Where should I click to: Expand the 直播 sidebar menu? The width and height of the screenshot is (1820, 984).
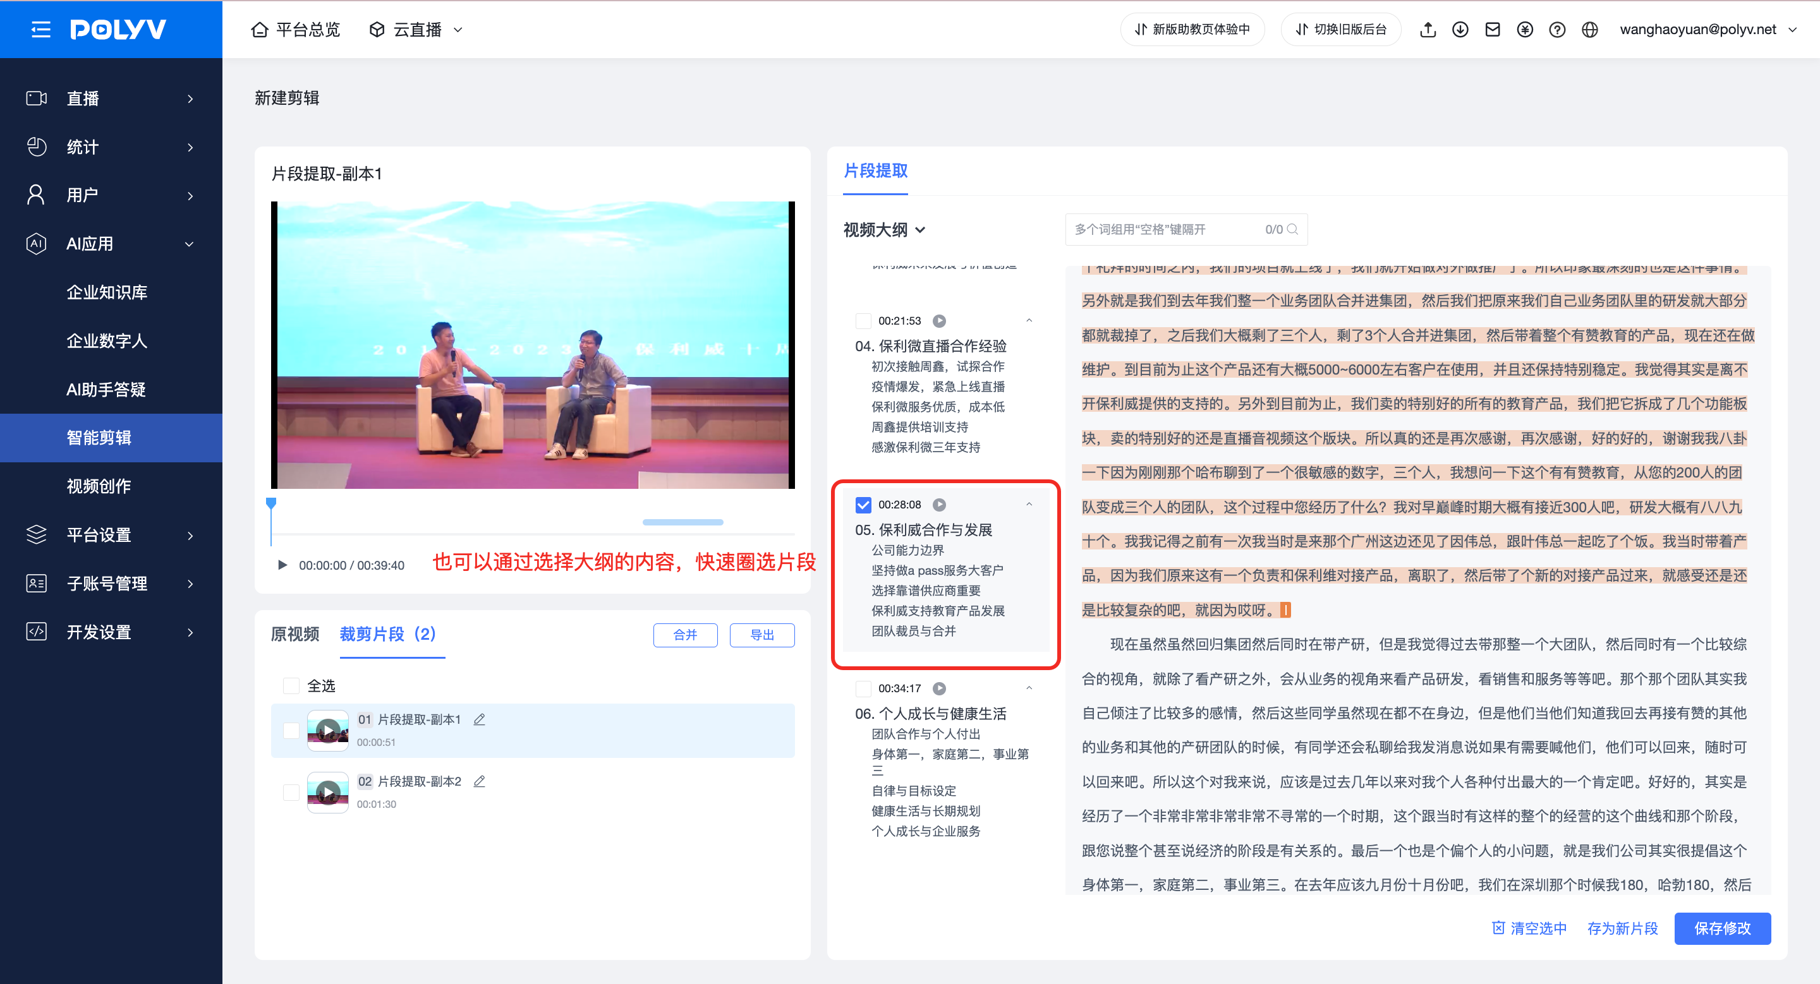190,99
